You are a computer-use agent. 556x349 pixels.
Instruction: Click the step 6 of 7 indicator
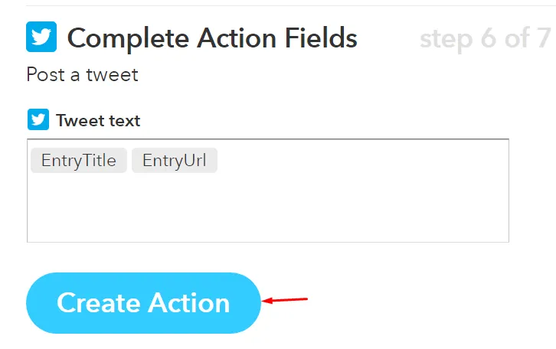(485, 38)
